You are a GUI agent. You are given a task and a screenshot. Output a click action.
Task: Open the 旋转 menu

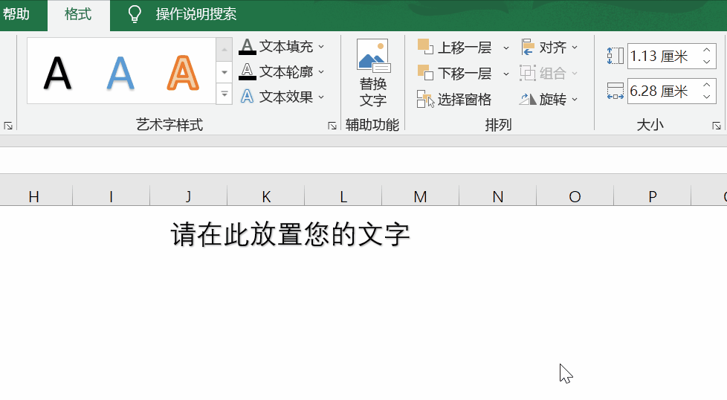[x=549, y=99]
